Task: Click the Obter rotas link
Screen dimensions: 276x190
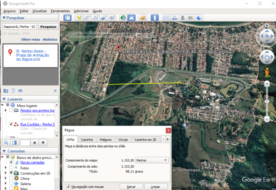Action: 30,40
